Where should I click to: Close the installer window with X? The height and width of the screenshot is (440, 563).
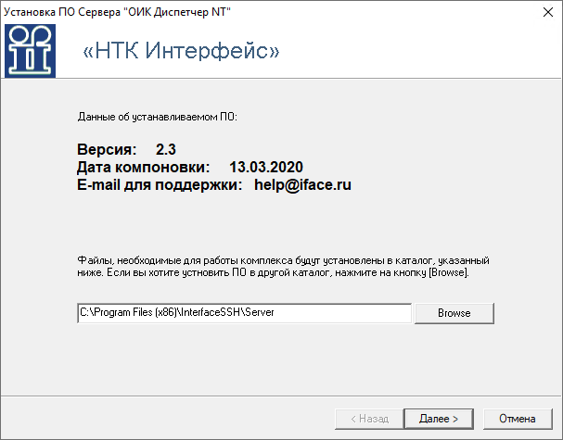tap(548, 12)
